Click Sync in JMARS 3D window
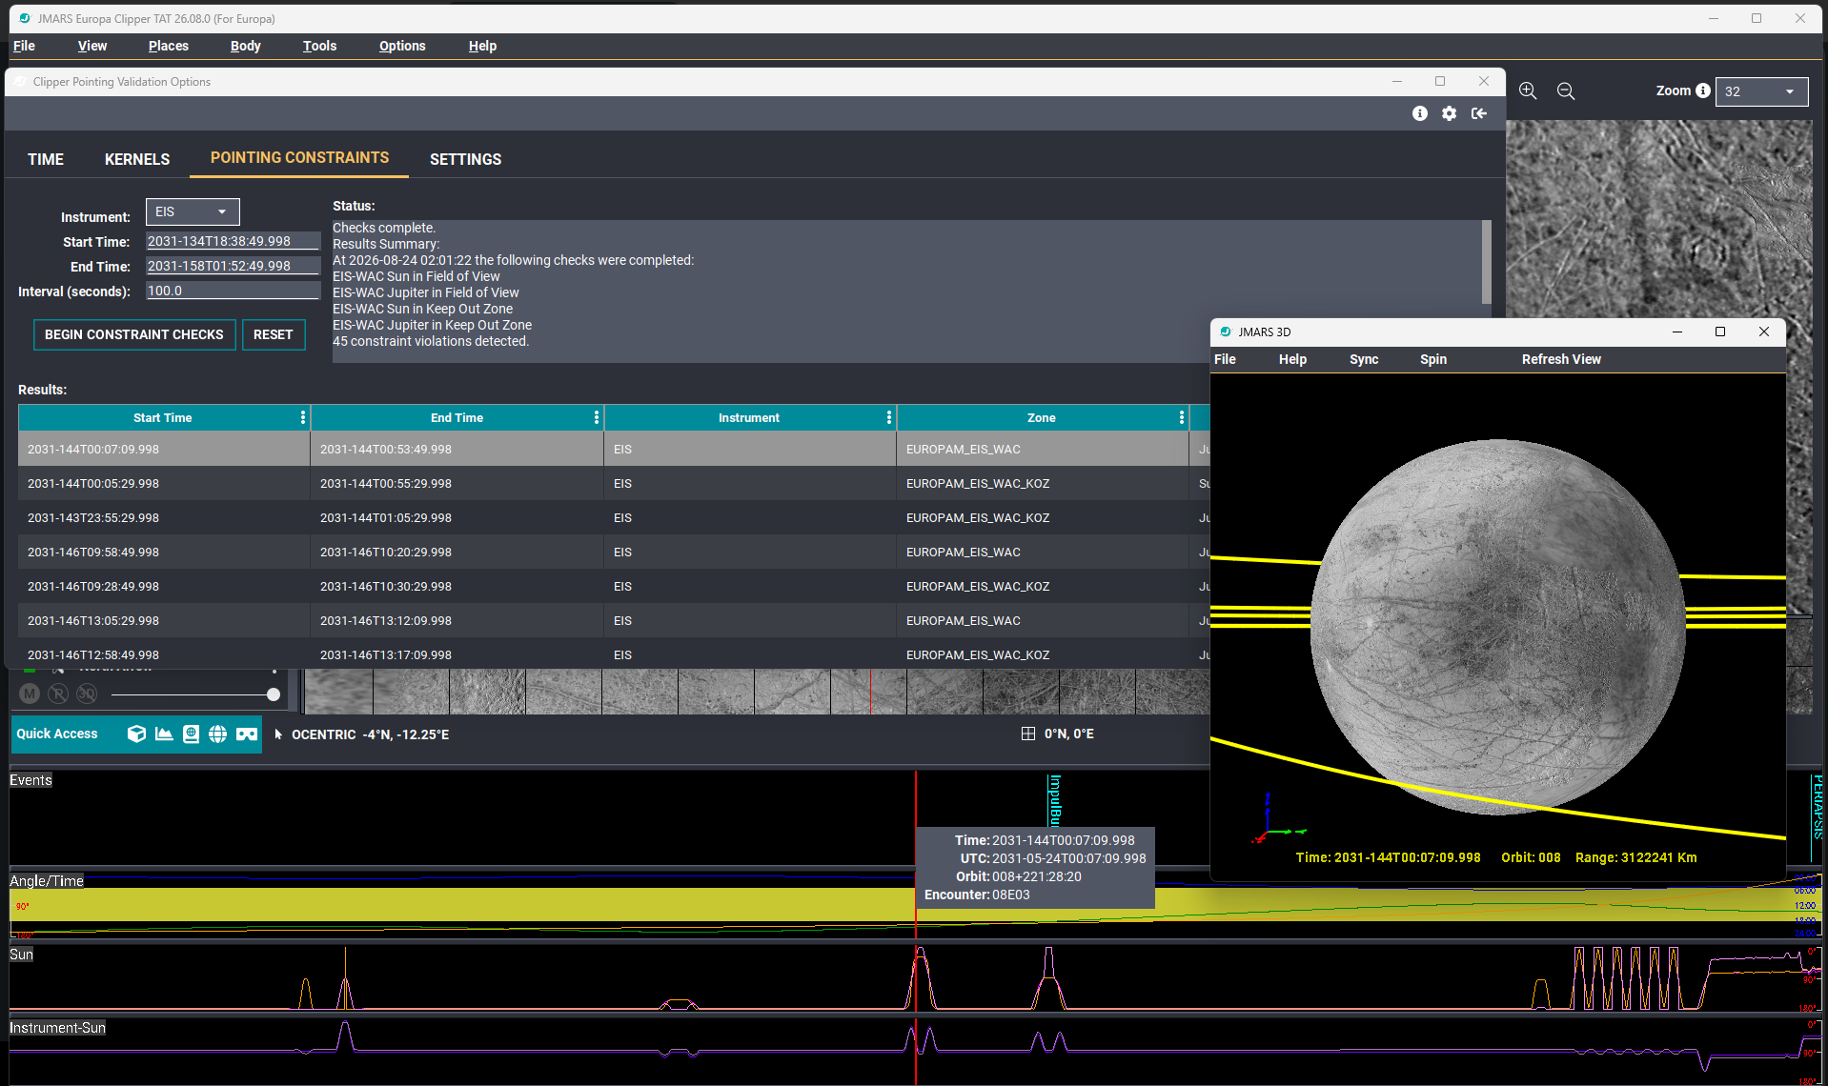 pyautogui.click(x=1364, y=359)
